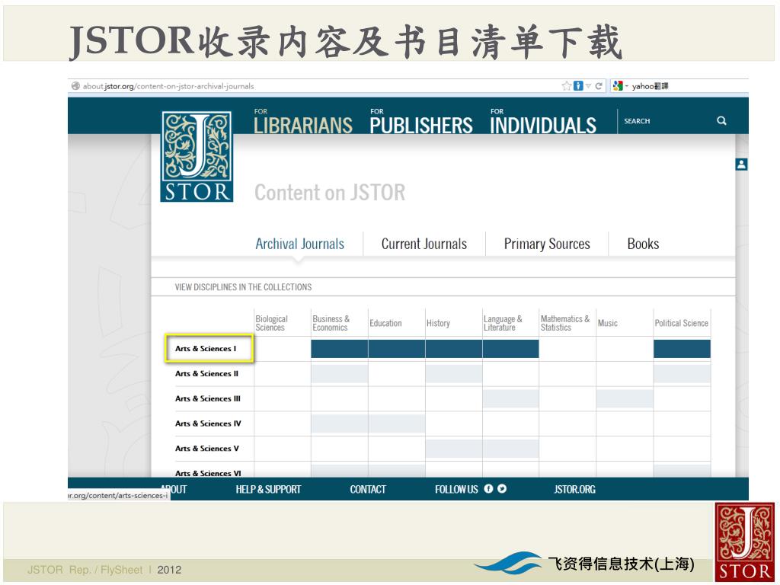Viewport: 780px width, 585px height.
Task: Click the search magnifier icon
Action: click(721, 120)
